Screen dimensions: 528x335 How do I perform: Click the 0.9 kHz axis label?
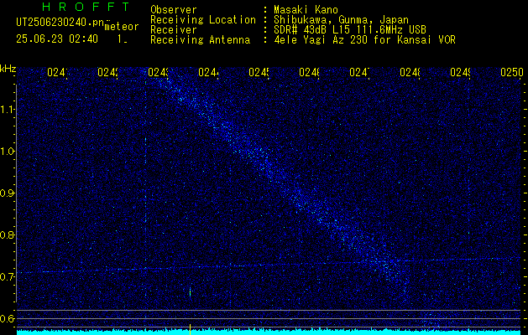click(x=8, y=193)
